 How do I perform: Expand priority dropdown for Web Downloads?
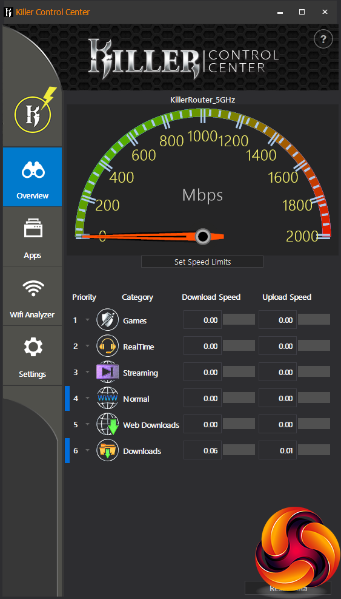[87, 424]
